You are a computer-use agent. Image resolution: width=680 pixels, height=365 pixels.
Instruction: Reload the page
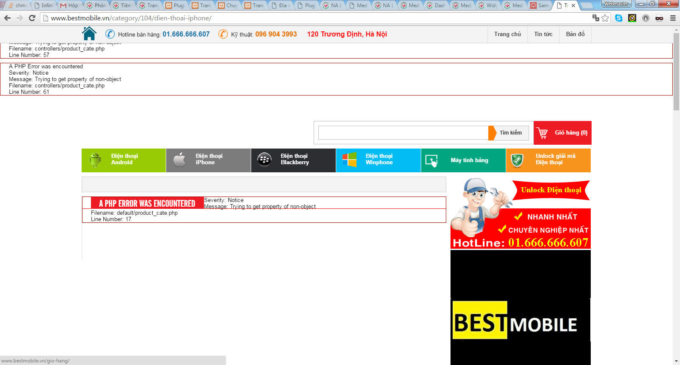click(32, 18)
